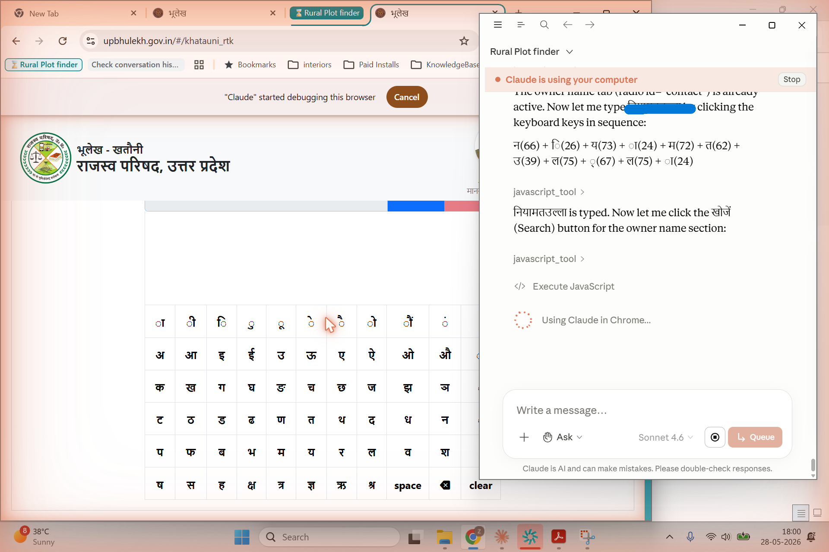Open the Ask mode dropdown
Image resolution: width=829 pixels, height=552 pixels.
pos(563,437)
